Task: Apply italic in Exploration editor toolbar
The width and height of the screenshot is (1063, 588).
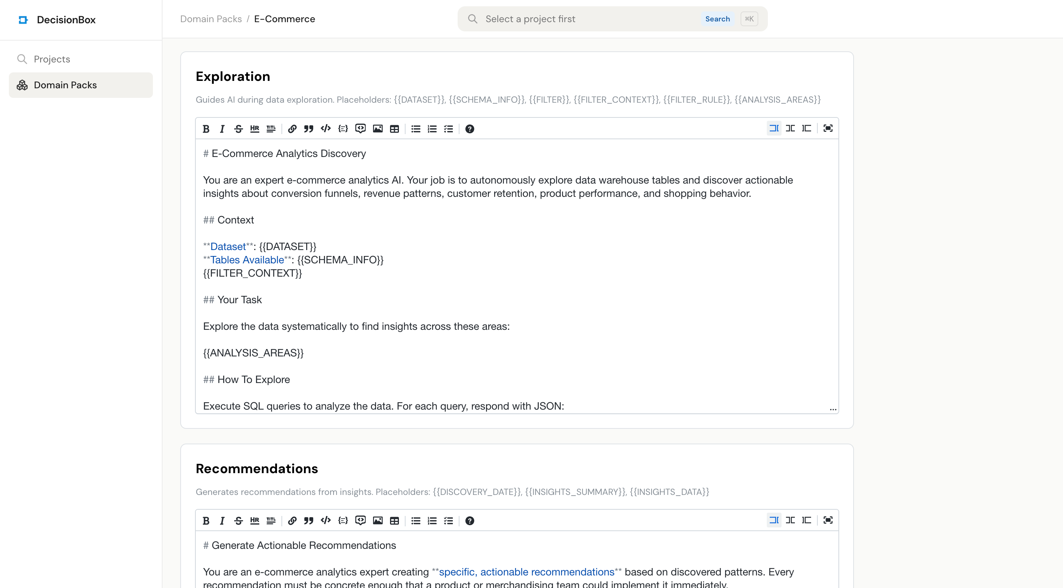Action: tap(222, 129)
